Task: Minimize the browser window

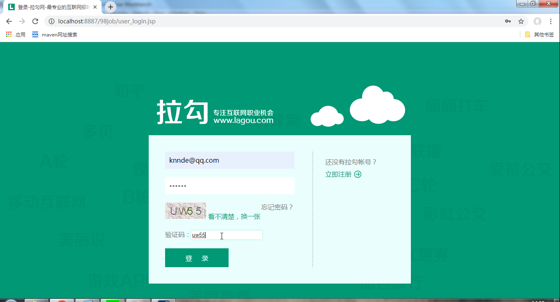Action: point(522,4)
